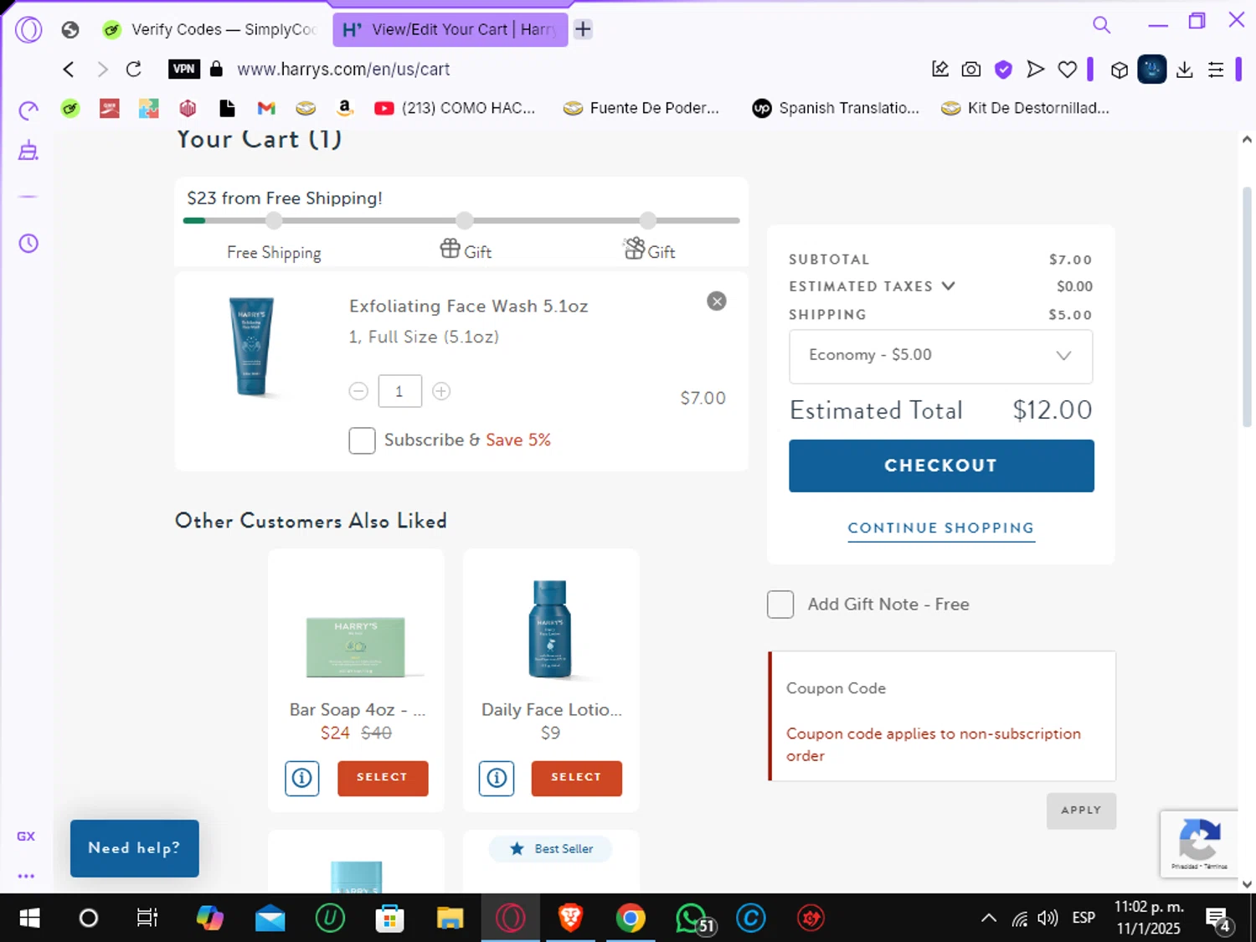Open the notification center icon
The height and width of the screenshot is (942, 1256).
[1218, 919]
